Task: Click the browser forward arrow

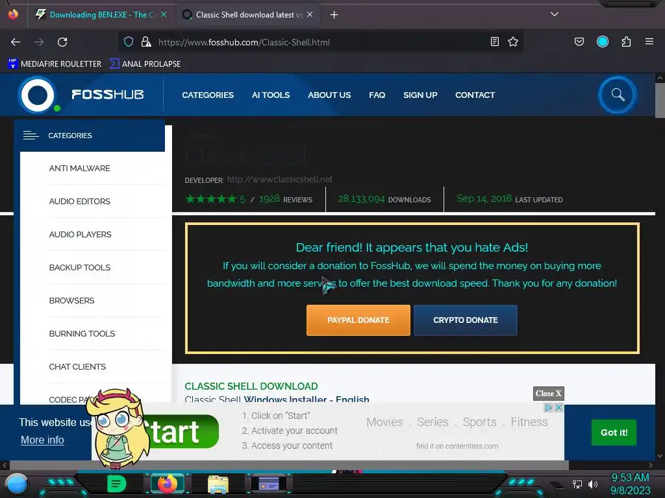Action: point(39,42)
